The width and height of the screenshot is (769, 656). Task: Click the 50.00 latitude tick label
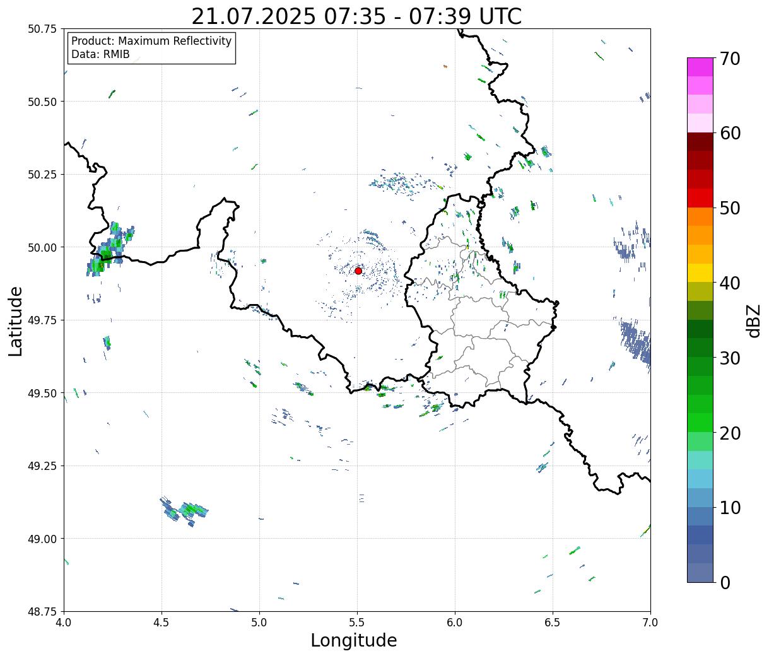pos(42,247)
